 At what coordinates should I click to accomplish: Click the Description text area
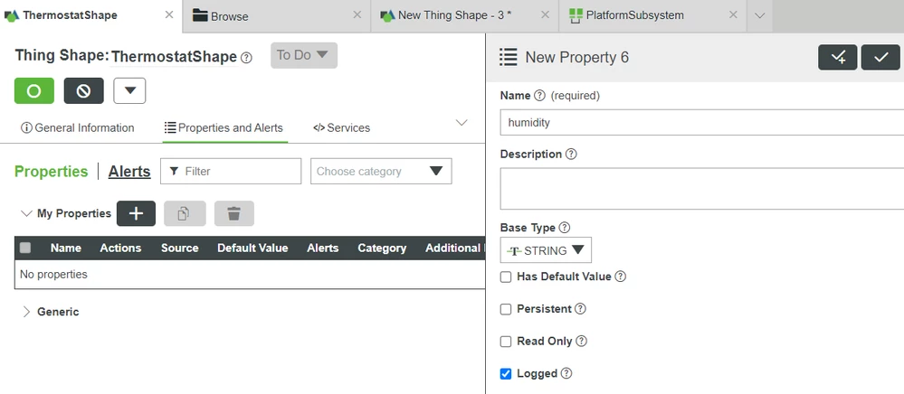point(701,189)
